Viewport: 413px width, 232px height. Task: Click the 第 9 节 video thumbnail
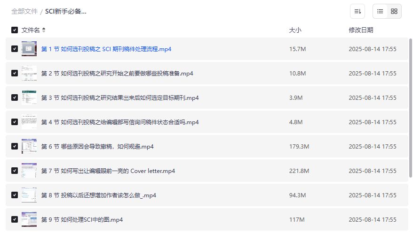pos(29,220)
